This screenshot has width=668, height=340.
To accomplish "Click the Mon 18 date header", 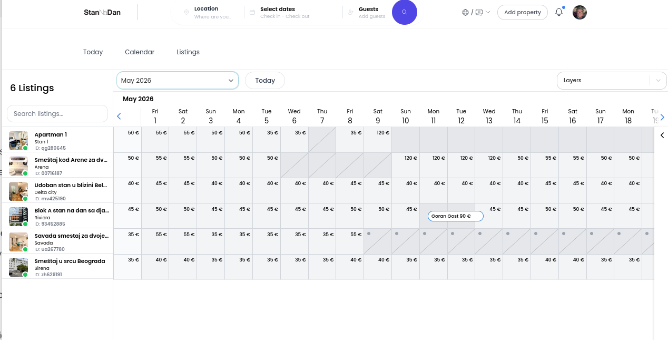I will pyautogui.click(x=628, y=116).
